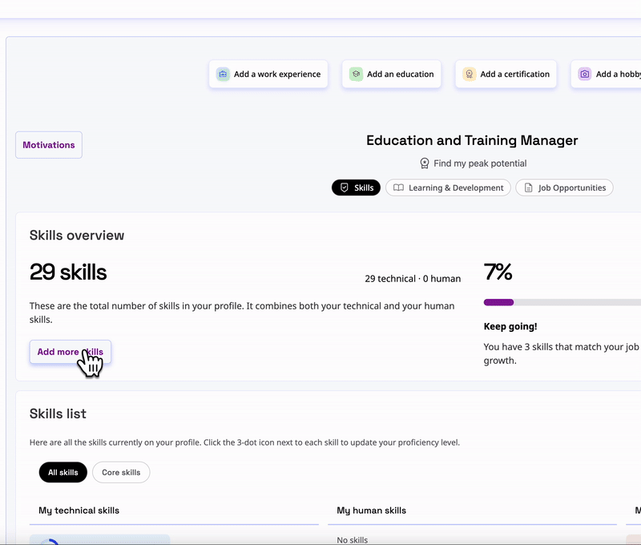Switch to Learning & Development tab
641x545 pixels.
click(x=448, y=188)
